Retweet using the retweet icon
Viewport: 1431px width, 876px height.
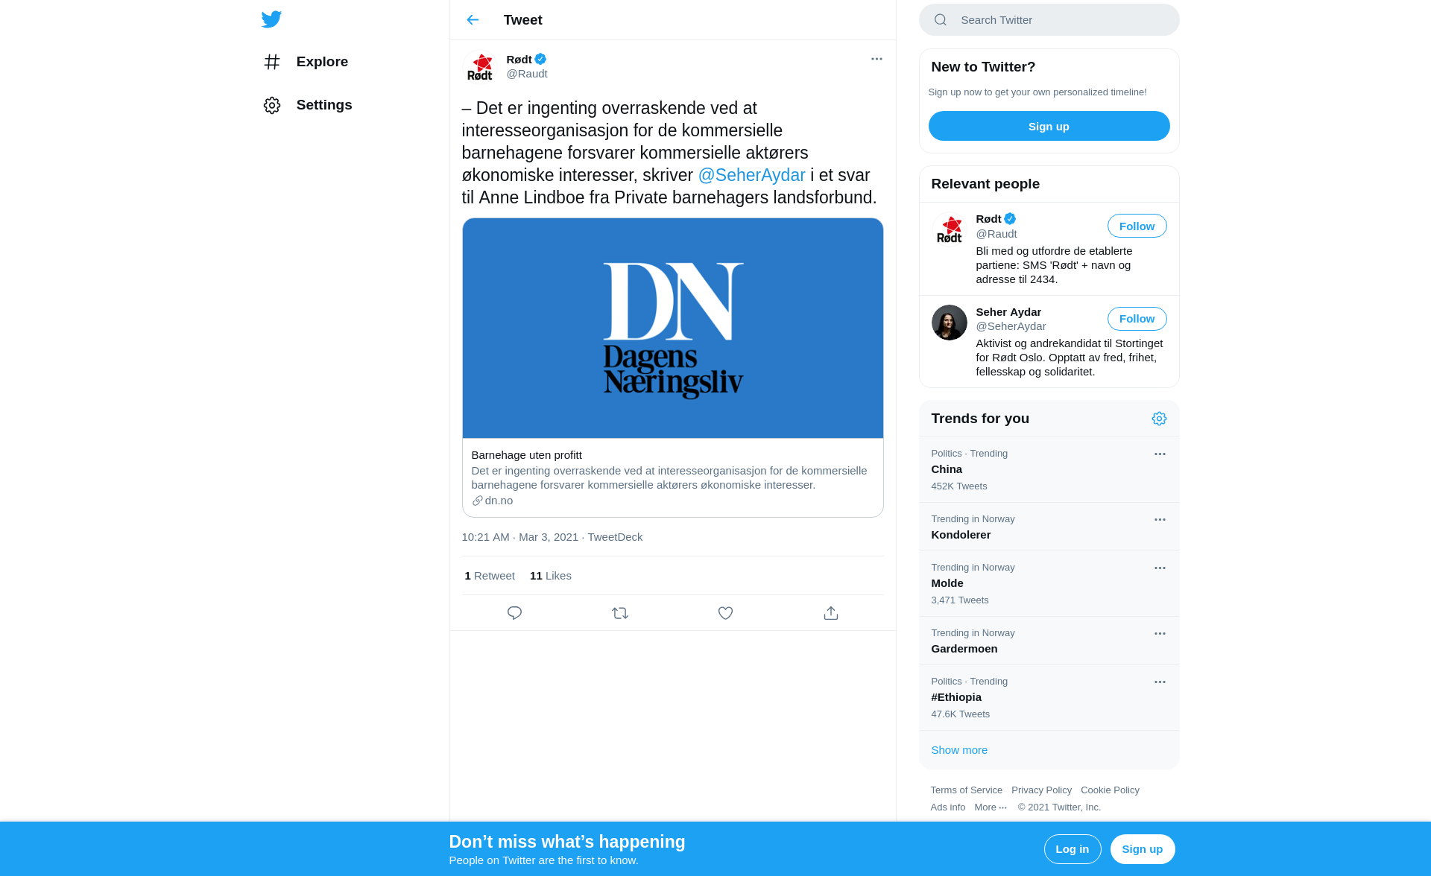pos(620,613)
